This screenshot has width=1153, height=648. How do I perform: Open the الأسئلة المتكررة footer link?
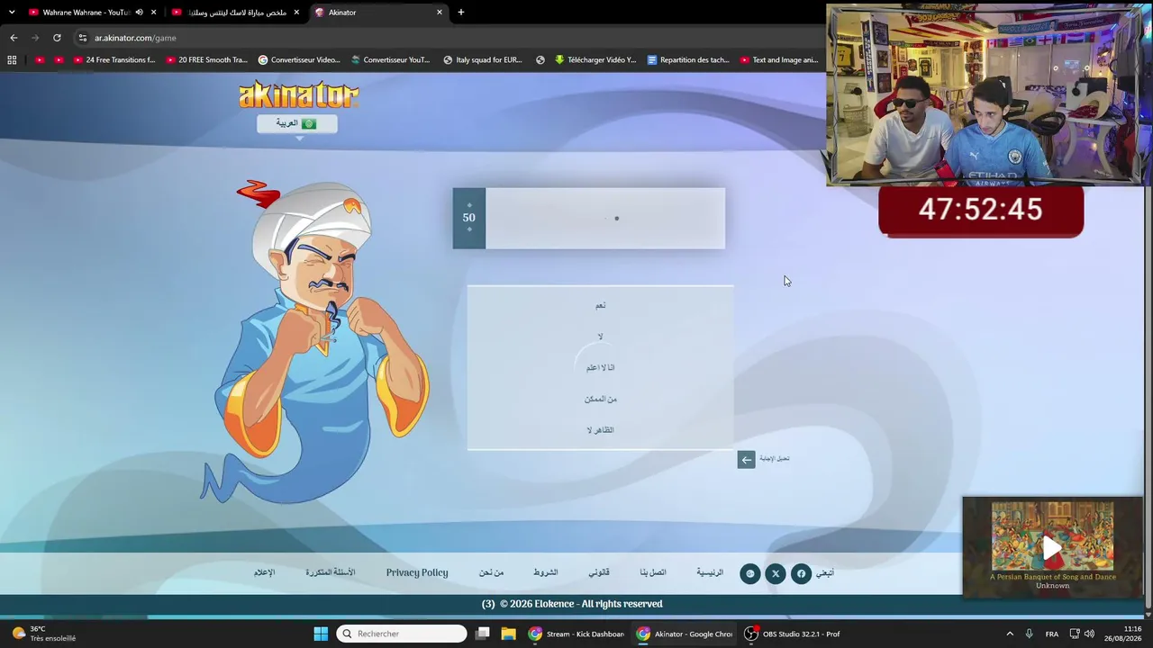click(331, 572)
